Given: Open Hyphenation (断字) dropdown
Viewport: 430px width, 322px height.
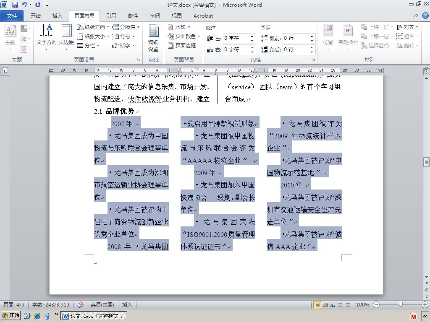Looking at the screenshot, I should tap(123, 45).
